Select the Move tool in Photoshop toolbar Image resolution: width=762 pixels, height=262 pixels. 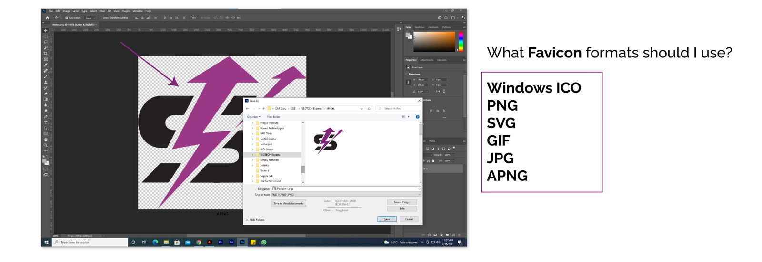click(46, 31)
